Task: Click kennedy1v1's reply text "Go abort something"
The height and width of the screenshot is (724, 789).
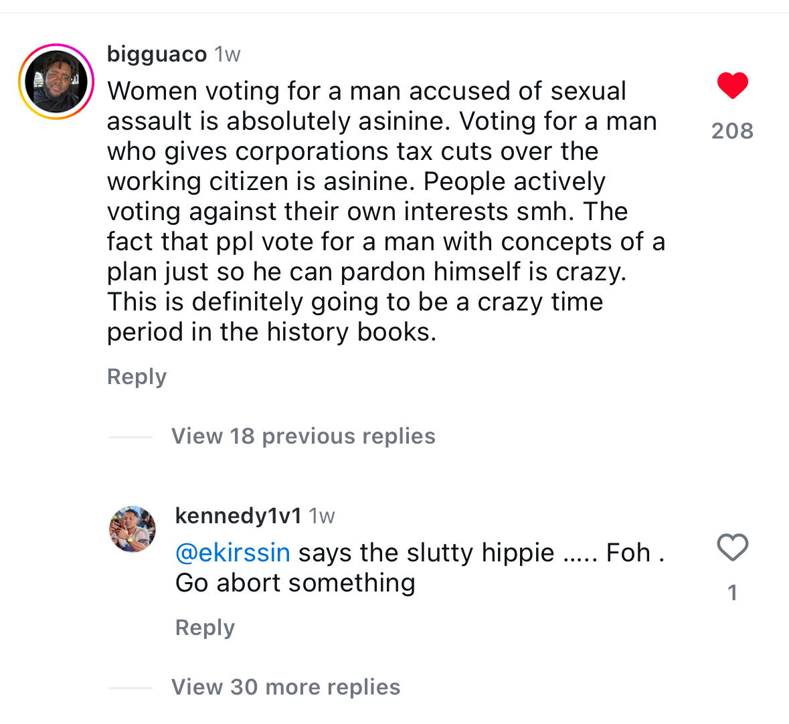Action: click(x=295, y=583)
